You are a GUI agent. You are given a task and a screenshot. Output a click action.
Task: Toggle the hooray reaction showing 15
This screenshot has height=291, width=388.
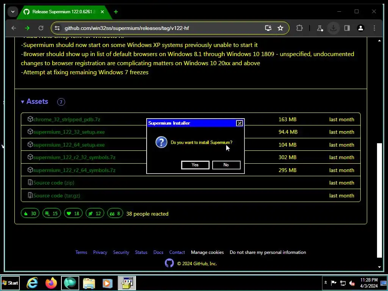[x=52, y=213]
